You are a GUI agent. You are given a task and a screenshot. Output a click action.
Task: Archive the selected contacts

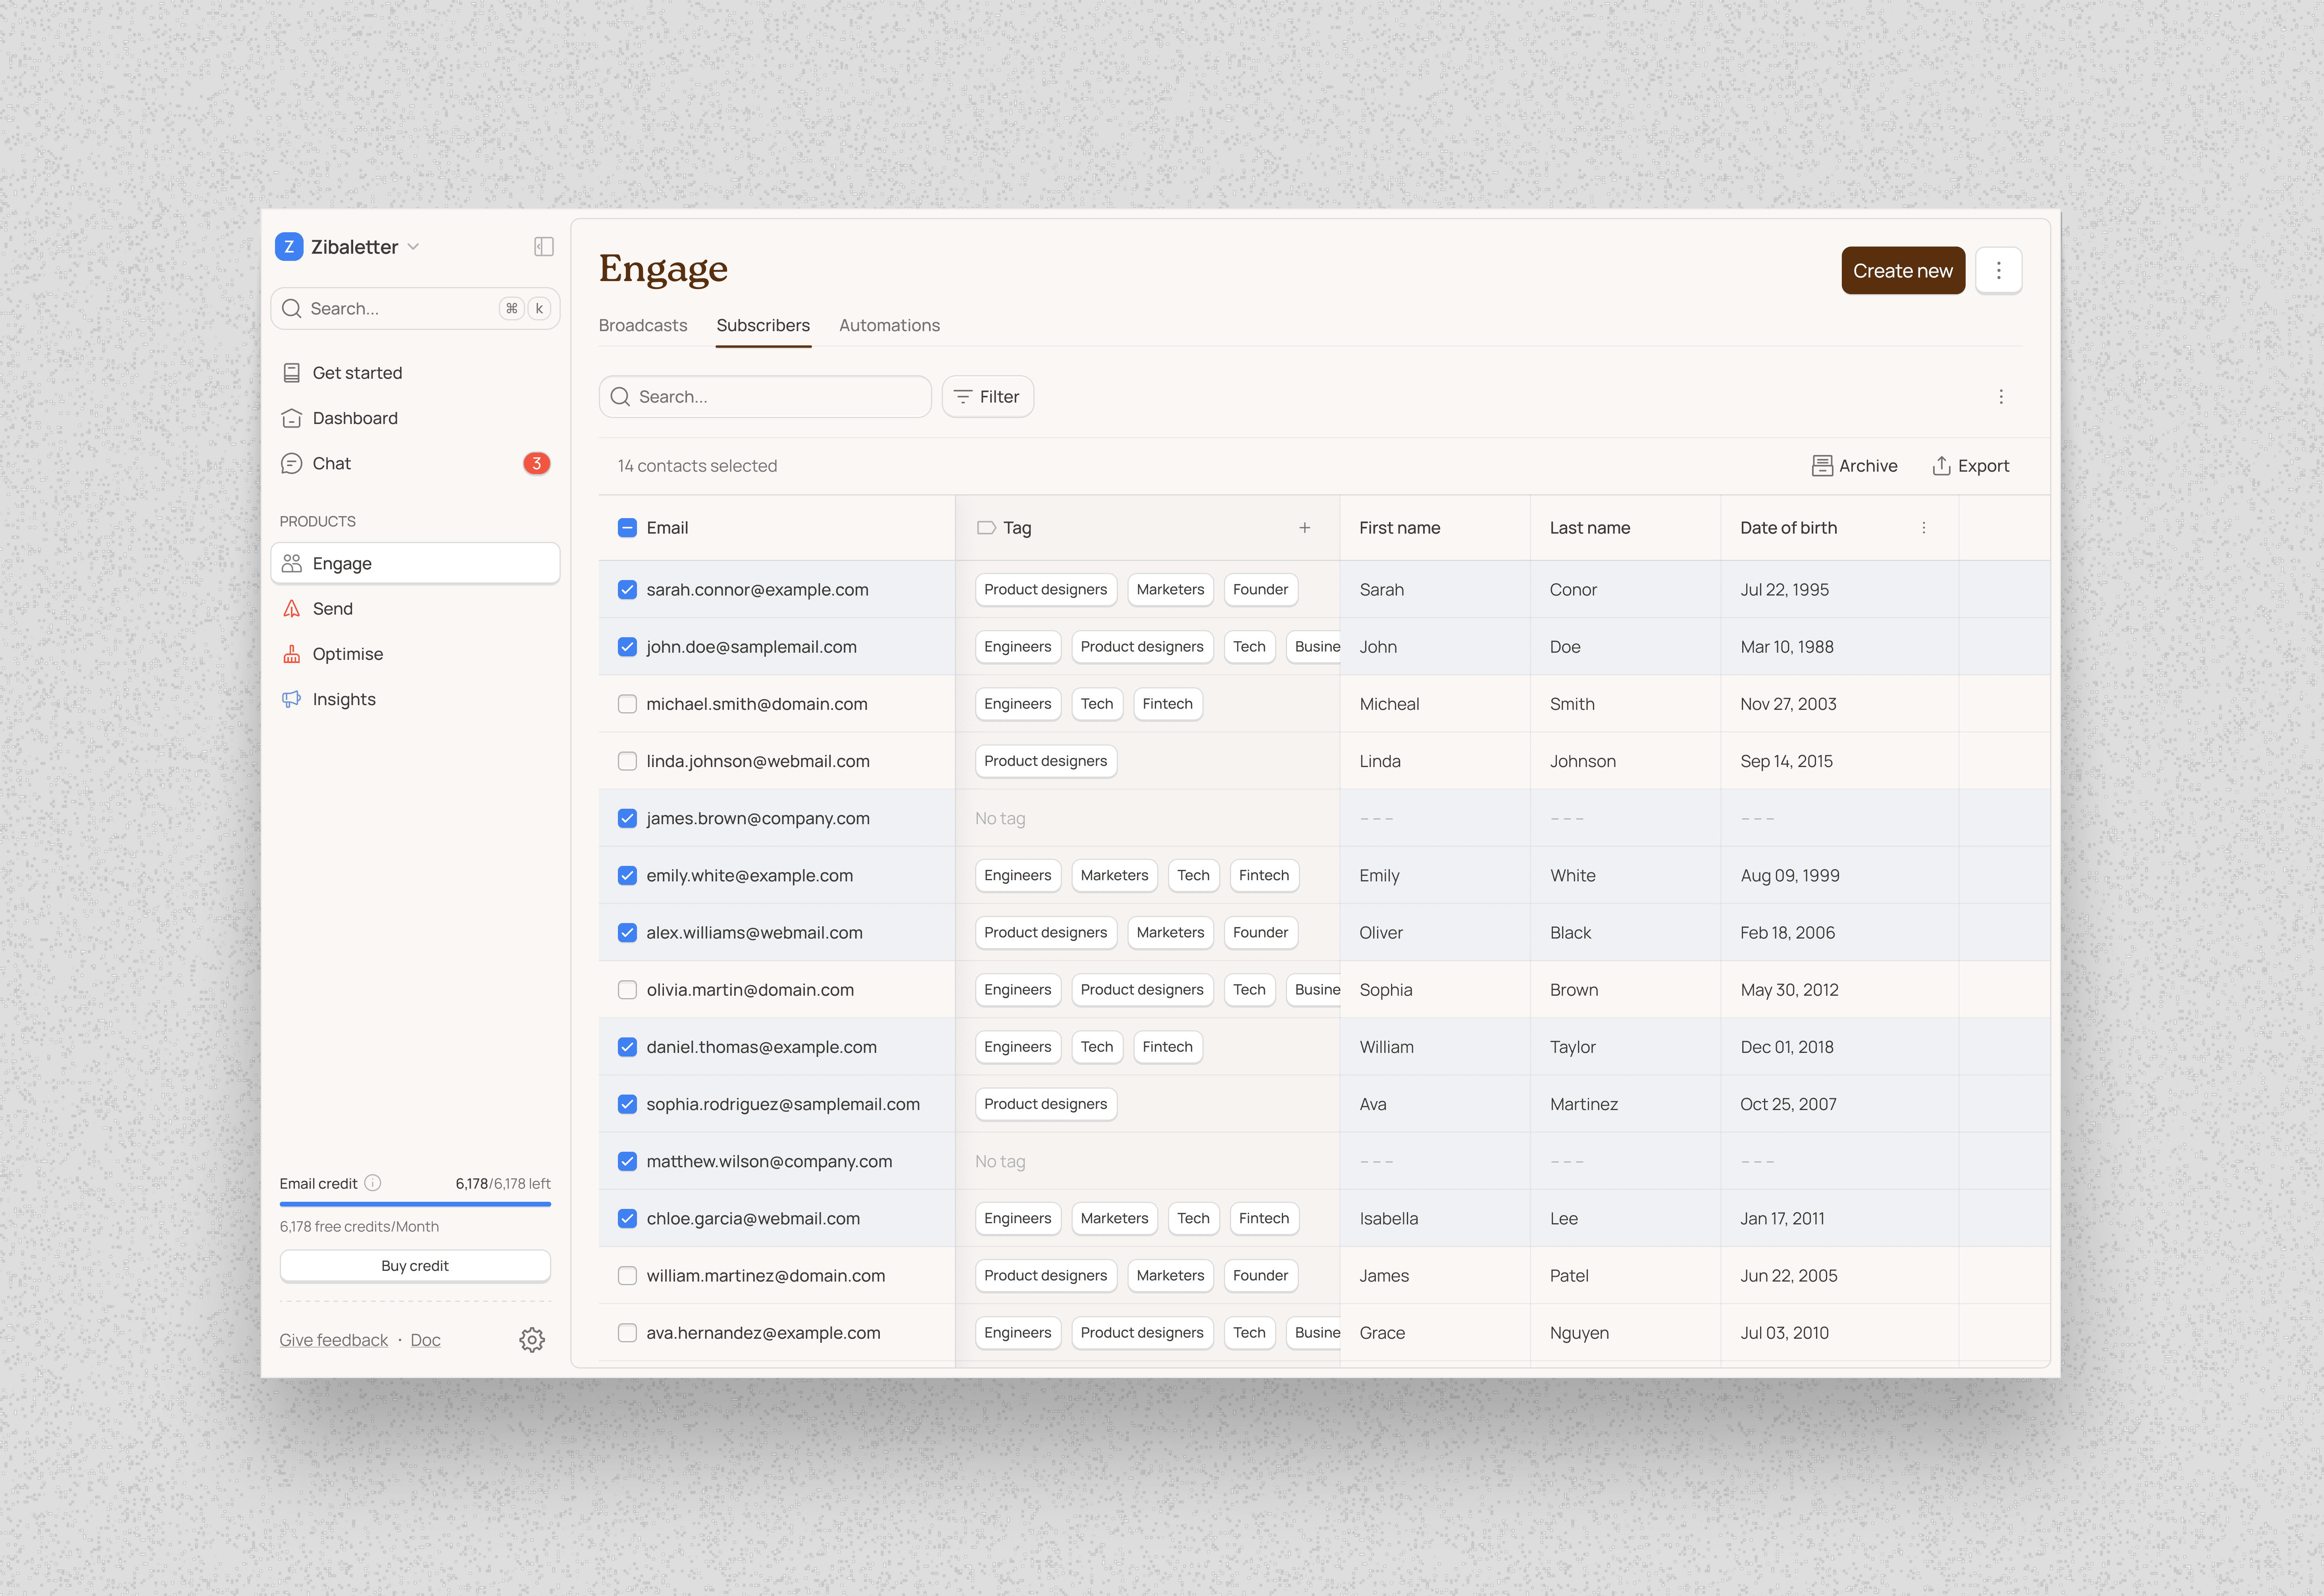[1854, 466]
